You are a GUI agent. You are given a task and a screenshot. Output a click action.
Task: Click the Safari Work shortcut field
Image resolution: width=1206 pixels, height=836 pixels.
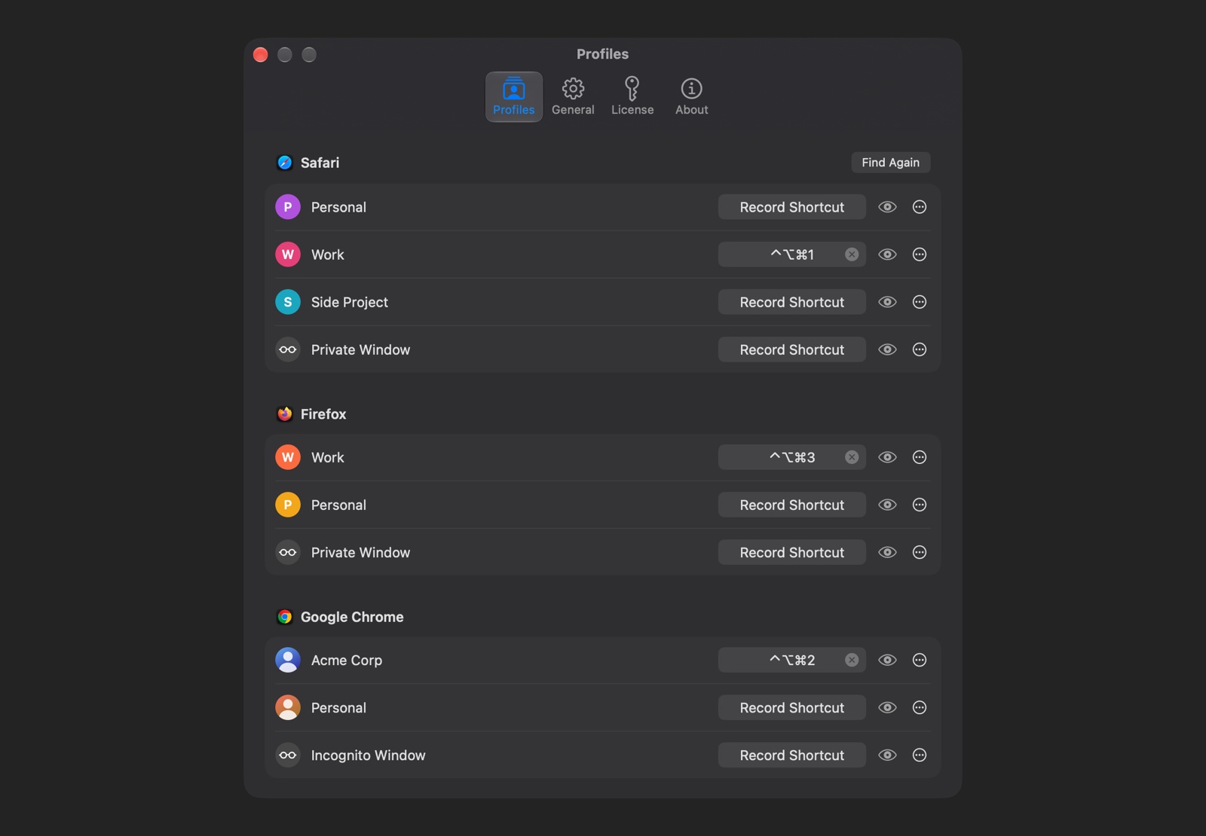coord(792,255)
